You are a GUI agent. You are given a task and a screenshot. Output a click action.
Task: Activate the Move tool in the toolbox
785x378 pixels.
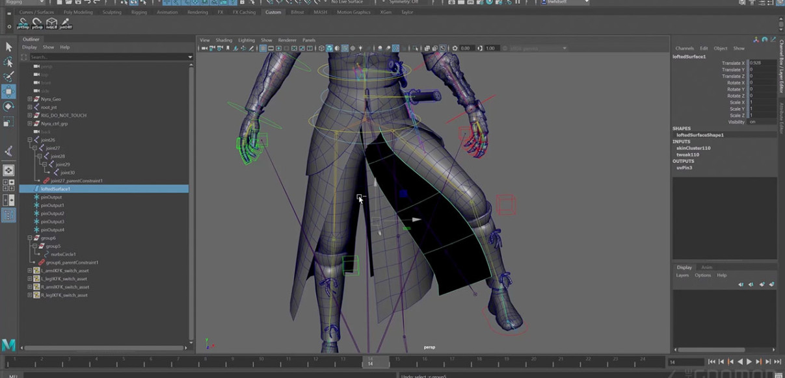[8, 92]
